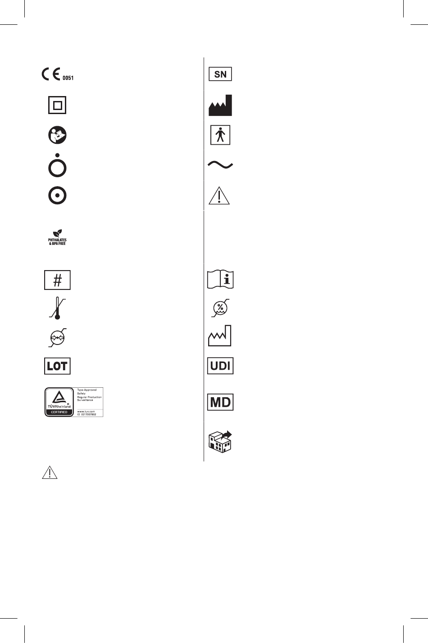Viewport: 428px width, 643px height.
Task: Select the Class II double-square symbol
Action: [x=57, y=106]
